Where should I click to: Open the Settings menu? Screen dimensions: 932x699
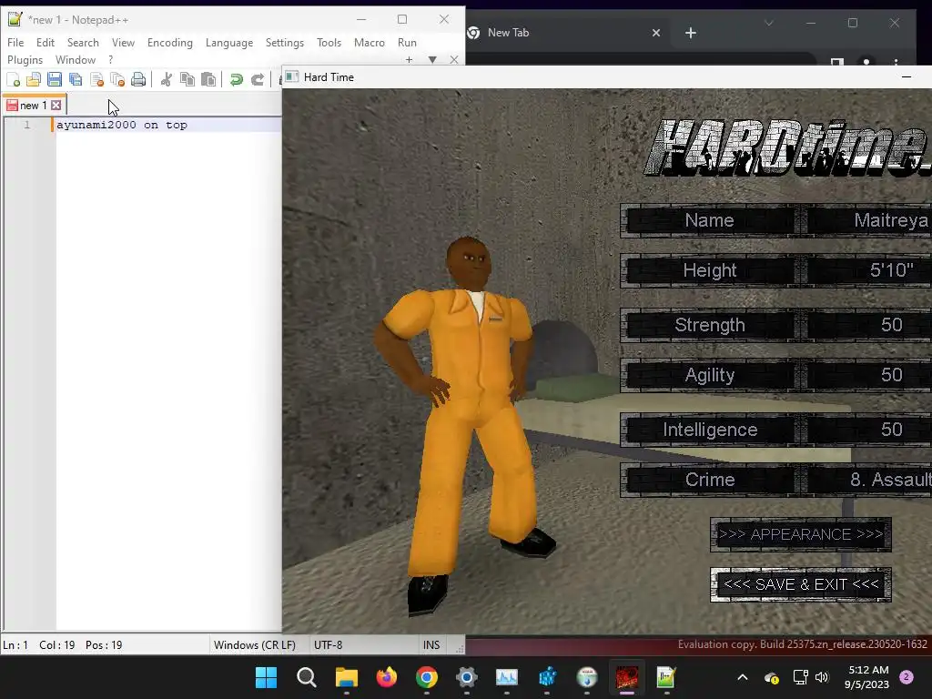click(285, 43)
